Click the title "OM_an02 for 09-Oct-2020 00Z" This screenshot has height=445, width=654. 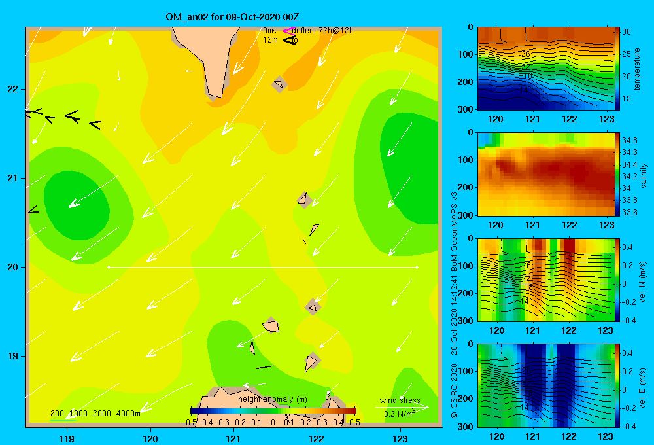232,17
